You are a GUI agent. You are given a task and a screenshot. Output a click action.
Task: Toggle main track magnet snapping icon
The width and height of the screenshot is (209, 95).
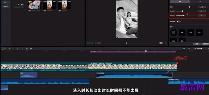pos(184,49)
